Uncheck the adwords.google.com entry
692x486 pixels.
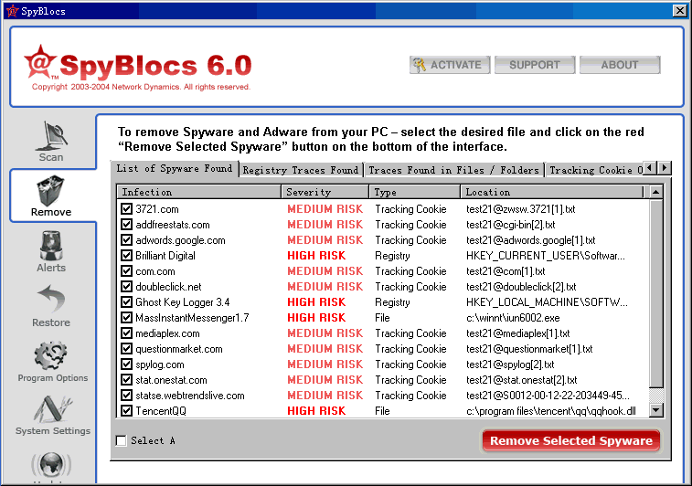coord(127,240)
